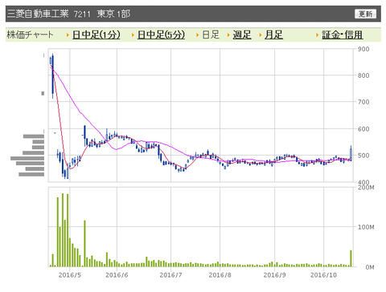Click the 200M volume axis label

(x=366, y=188)
